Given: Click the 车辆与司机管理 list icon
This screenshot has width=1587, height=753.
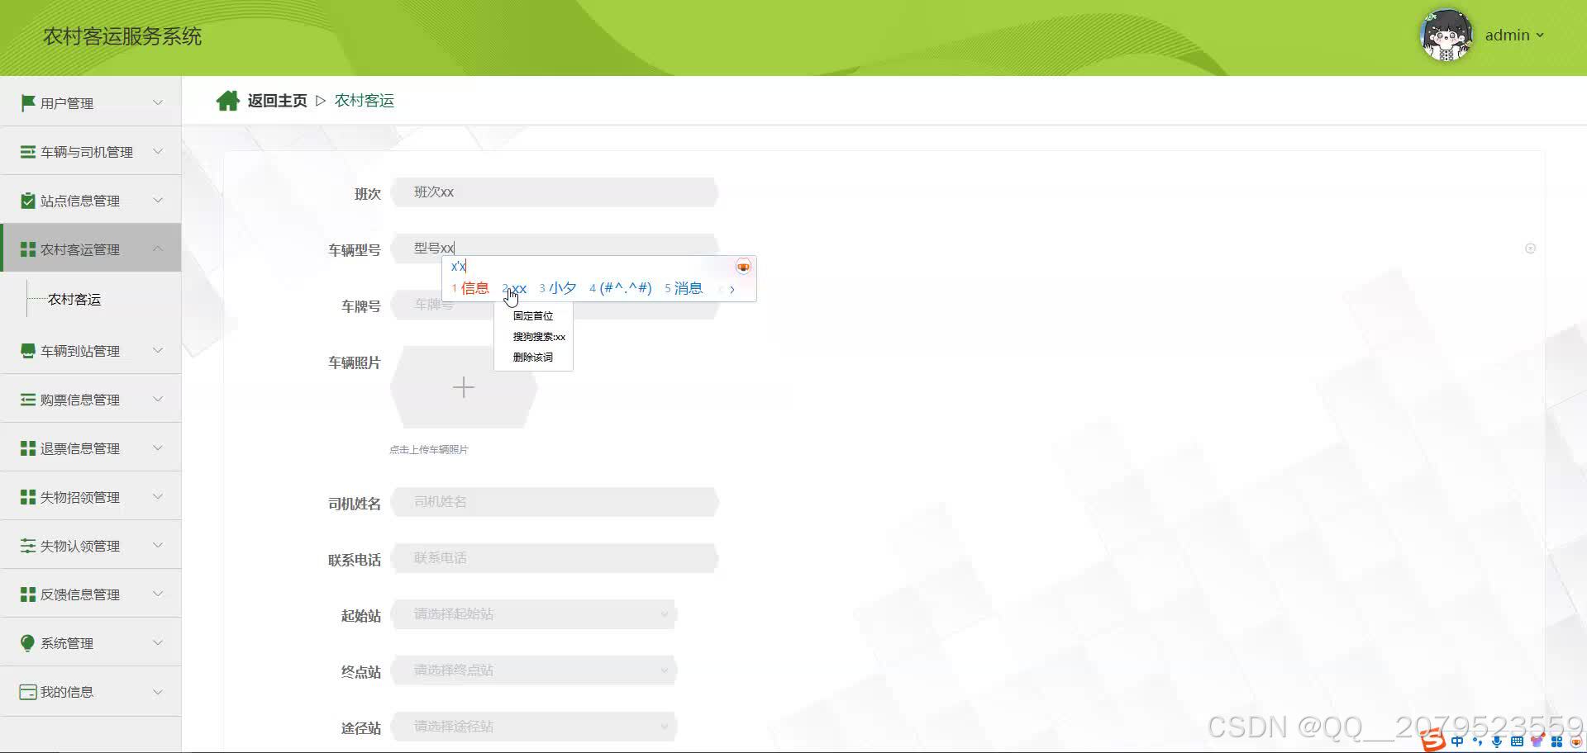Looking at the screenshot, I should click(x=27, y=152).
